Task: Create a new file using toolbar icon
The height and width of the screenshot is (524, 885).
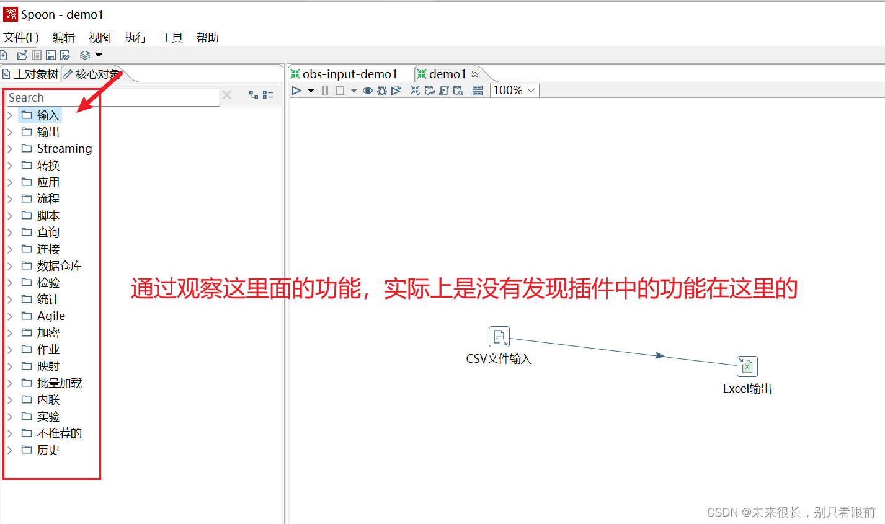Action: pyautogui.click(x=3, y=55)
